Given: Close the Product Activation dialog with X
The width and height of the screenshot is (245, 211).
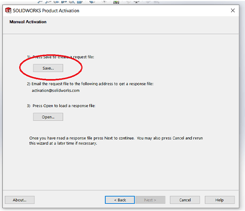Looking at the screenshot, I should point(233,11).
